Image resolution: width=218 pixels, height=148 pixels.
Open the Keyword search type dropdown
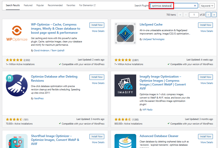[206, 5]
